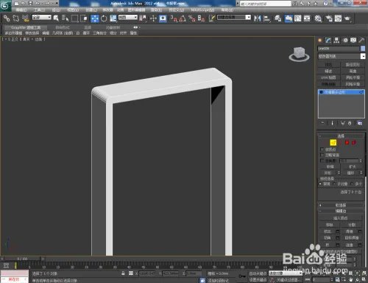Image resolution: width=368 pixels, height=283 pixels.
Task: Click the Align tool icon
Action: click(x=266, y=18)
